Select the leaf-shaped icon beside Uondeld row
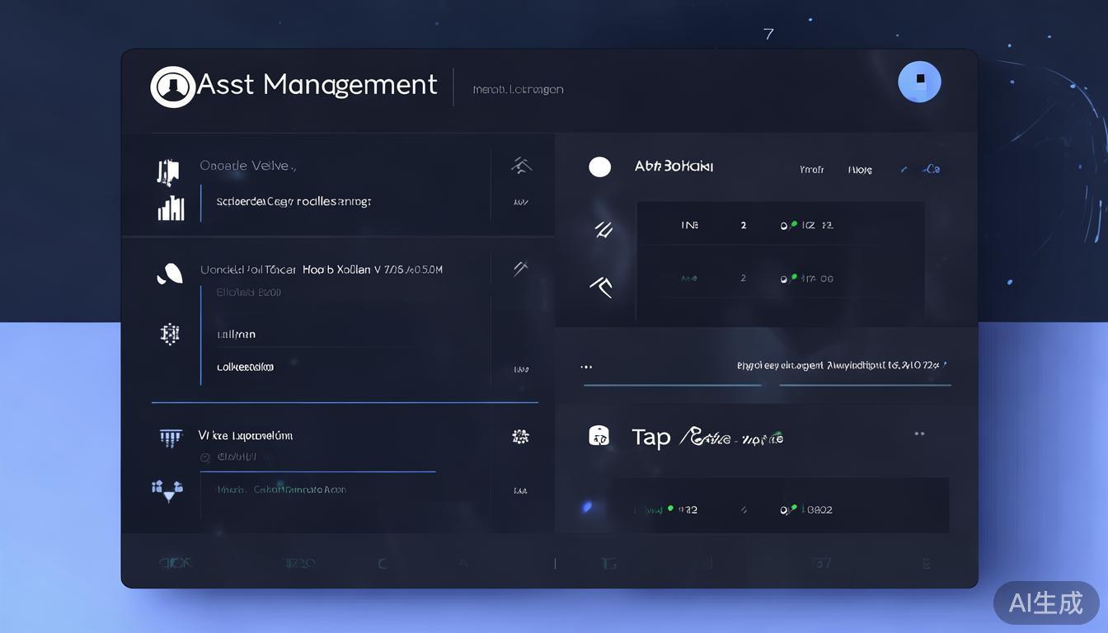The height and width of the screenshot is (633, 1108). click(x=169, y=274)
